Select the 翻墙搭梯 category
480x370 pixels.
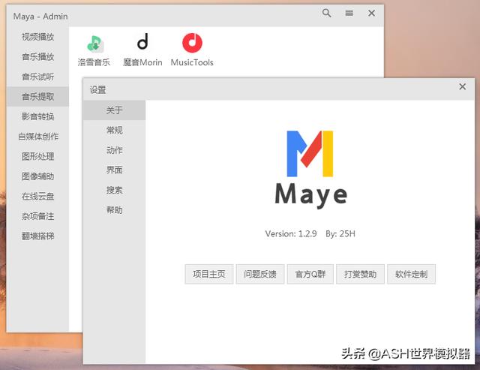pos(37,236)
